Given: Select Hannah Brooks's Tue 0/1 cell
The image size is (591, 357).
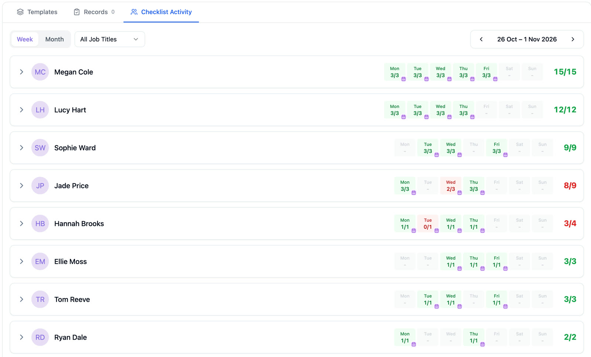Looking at the screenshot, I should [x=428, y=223].
